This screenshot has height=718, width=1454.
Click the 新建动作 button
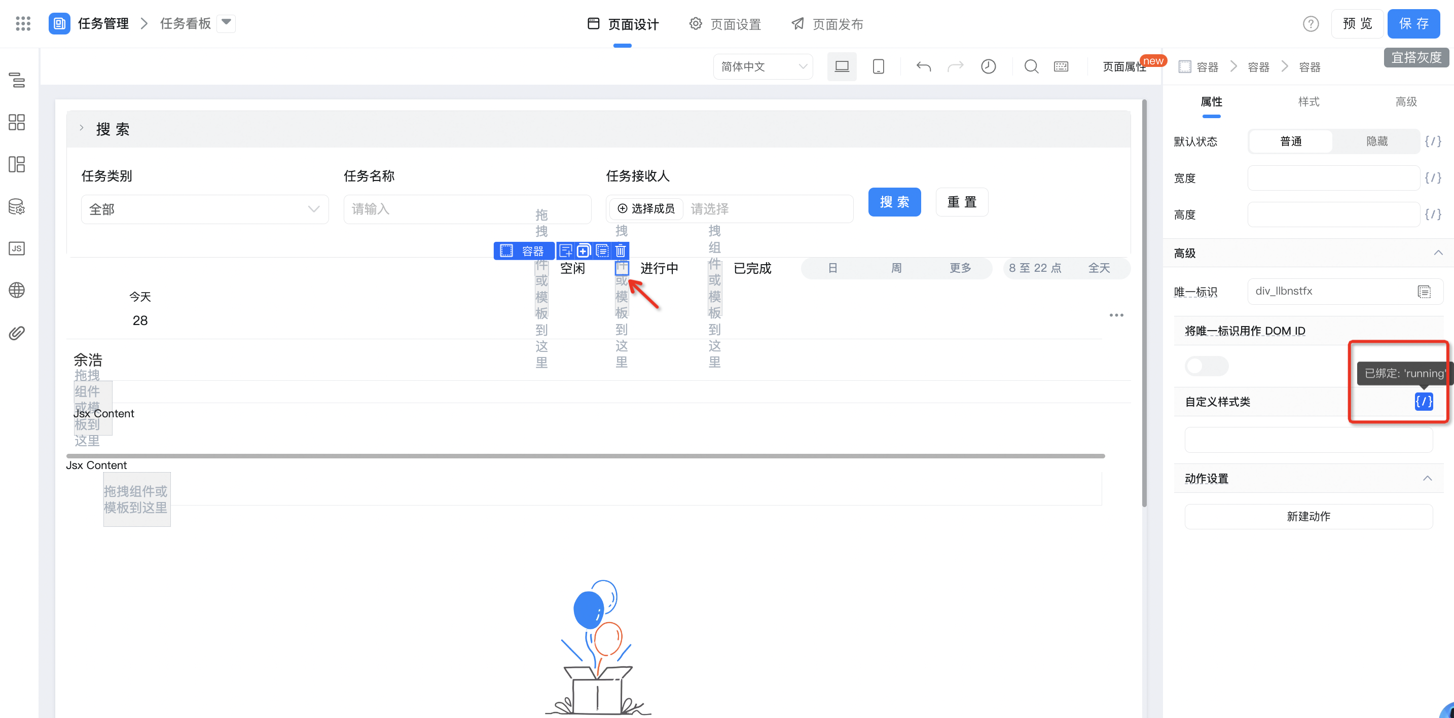pos(1308,517)
